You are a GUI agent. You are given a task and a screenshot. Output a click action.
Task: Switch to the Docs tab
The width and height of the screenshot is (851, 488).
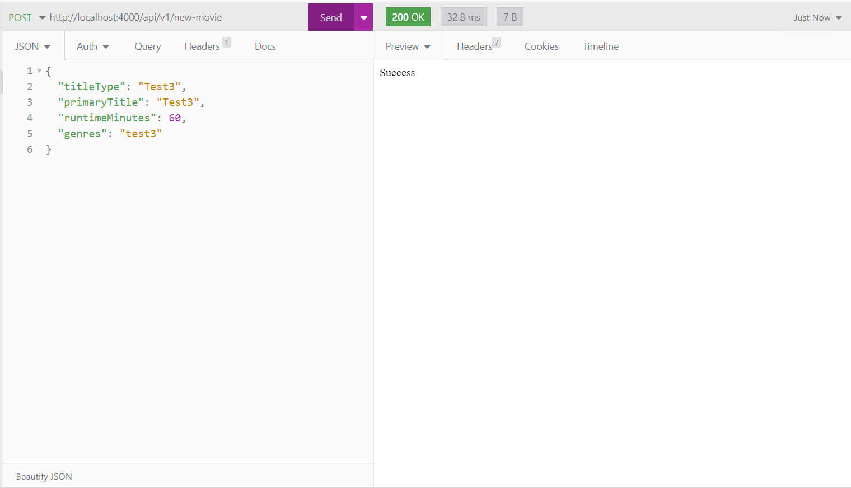click(x=265, y=46)
